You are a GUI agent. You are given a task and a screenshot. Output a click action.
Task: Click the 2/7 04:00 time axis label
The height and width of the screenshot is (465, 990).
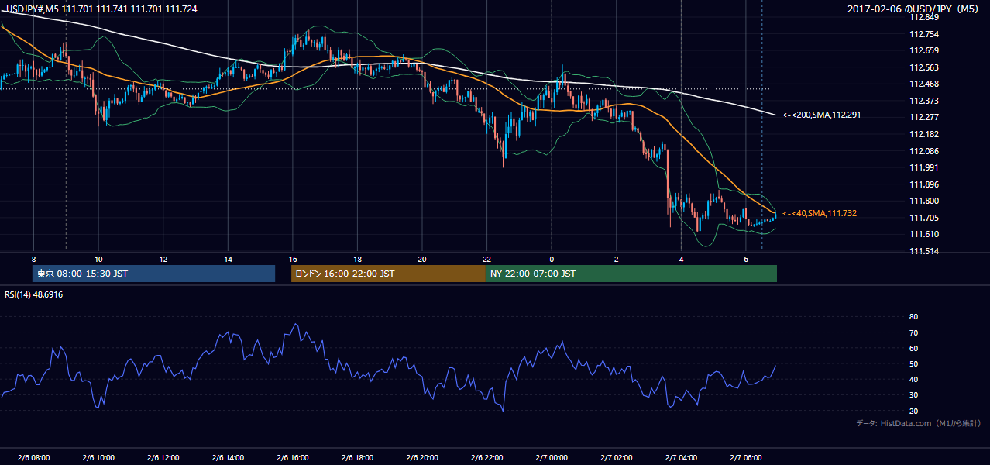680,458
